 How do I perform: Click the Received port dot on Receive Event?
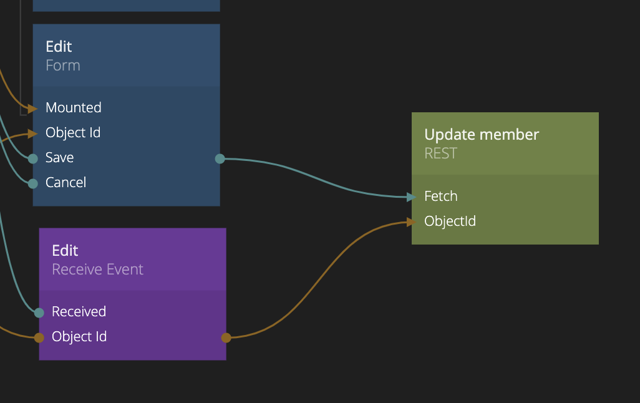pos(39,313)
